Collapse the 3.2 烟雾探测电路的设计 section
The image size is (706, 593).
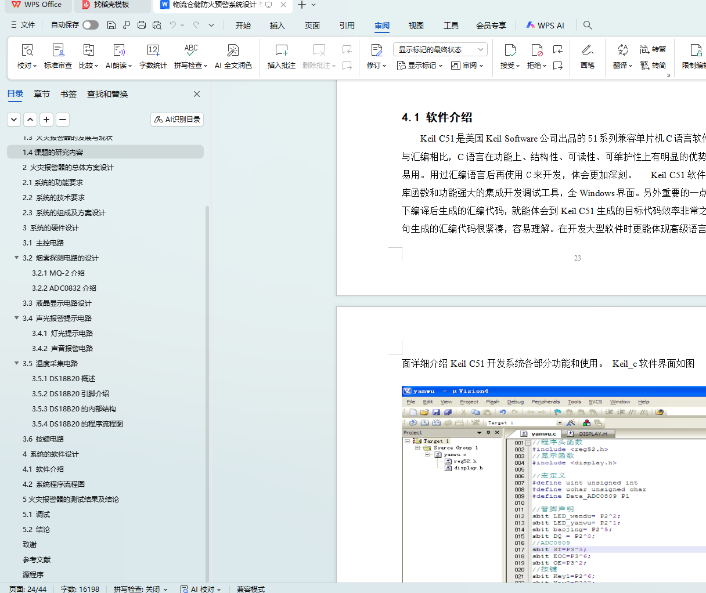click(x=17, y=258)
